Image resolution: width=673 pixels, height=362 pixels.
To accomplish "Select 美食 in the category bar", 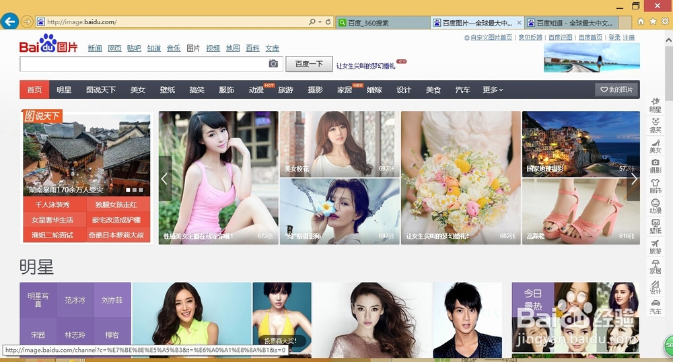I will pyautogui.click(x=433, y=89).
